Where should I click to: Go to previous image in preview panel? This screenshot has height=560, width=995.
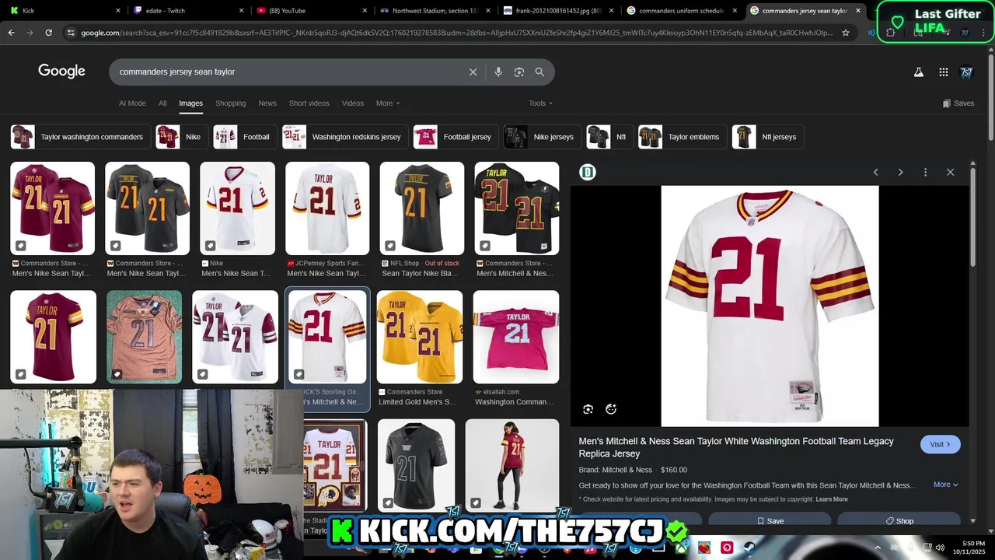(875, 172)
